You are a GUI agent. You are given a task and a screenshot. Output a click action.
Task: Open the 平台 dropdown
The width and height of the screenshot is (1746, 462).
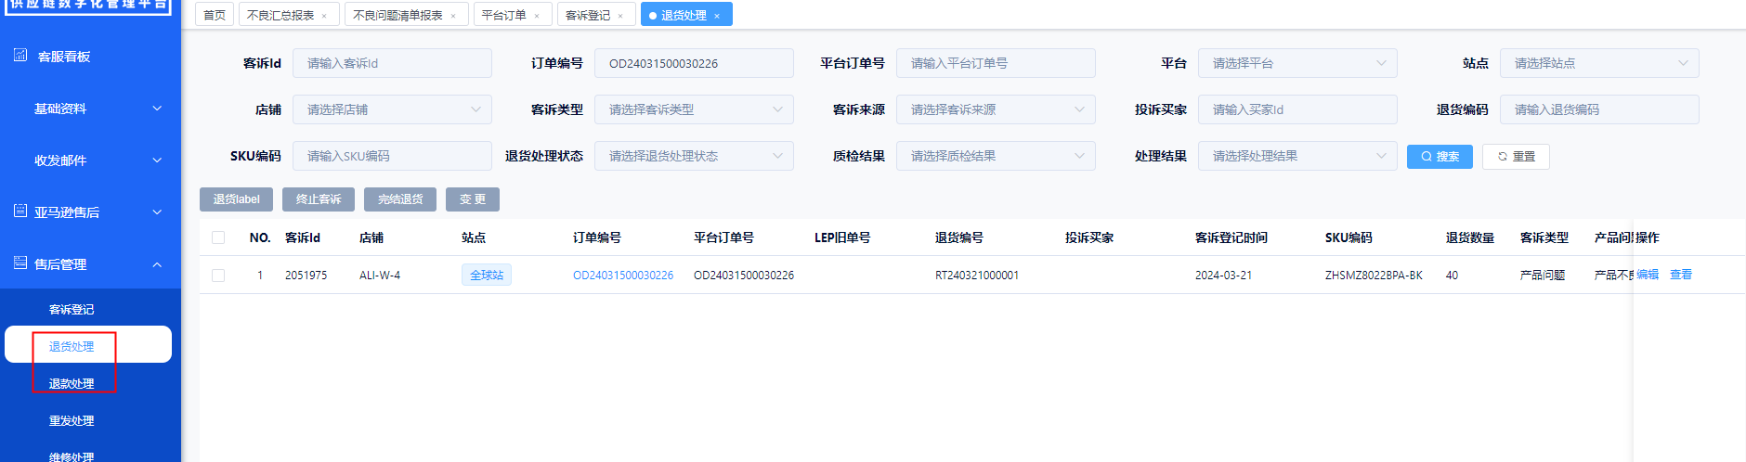click(1297, 63)
